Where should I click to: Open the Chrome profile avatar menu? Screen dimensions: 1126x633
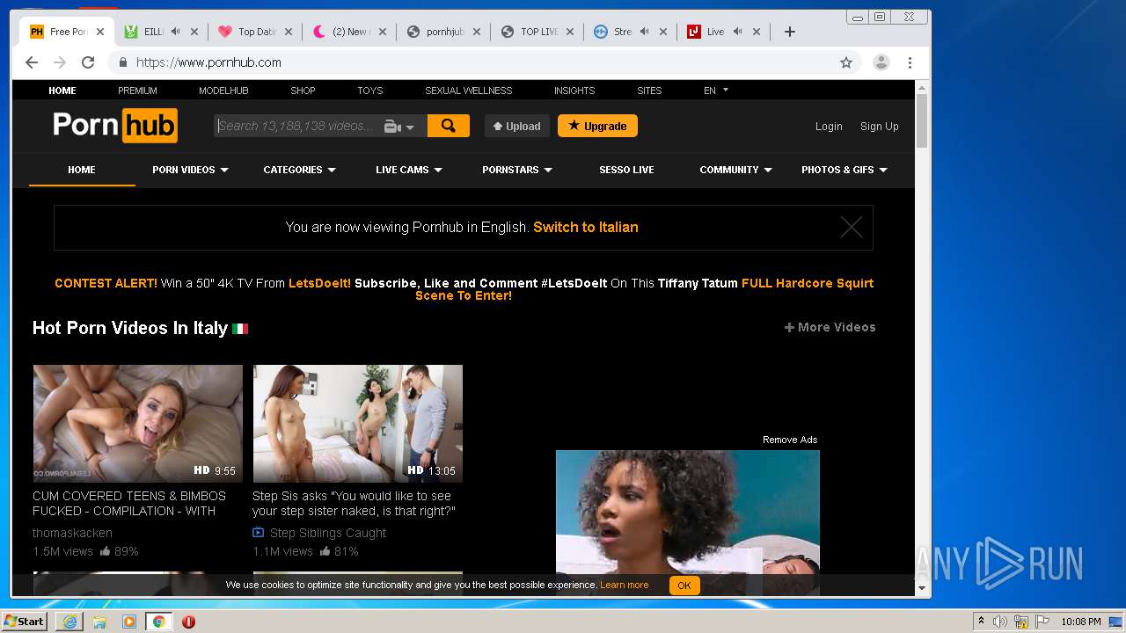(x=881, y=62)
